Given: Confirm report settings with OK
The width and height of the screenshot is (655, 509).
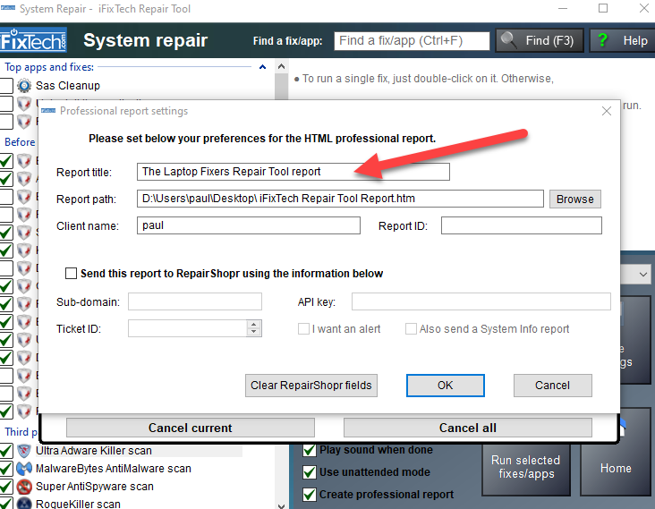Looking at the screenshot, I should click(446, 386).
